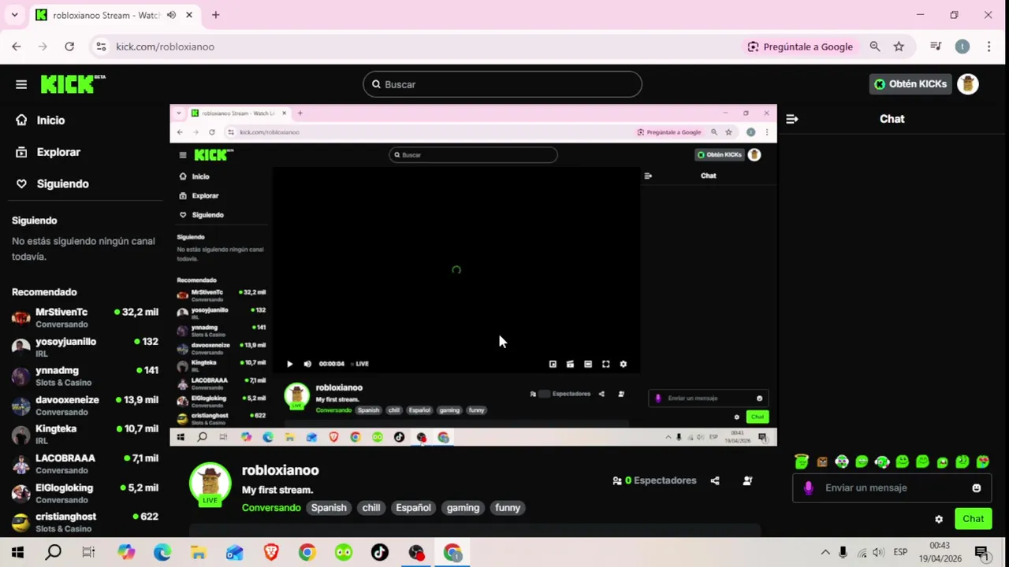Open recommended channel yosoyjuanillo
Screen dimensions: 1009x567
[x=85, y=347]
